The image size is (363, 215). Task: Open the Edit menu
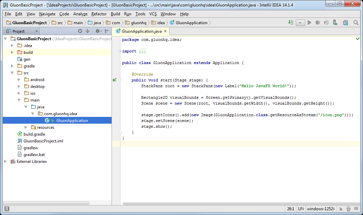click(x=19, y=14)
